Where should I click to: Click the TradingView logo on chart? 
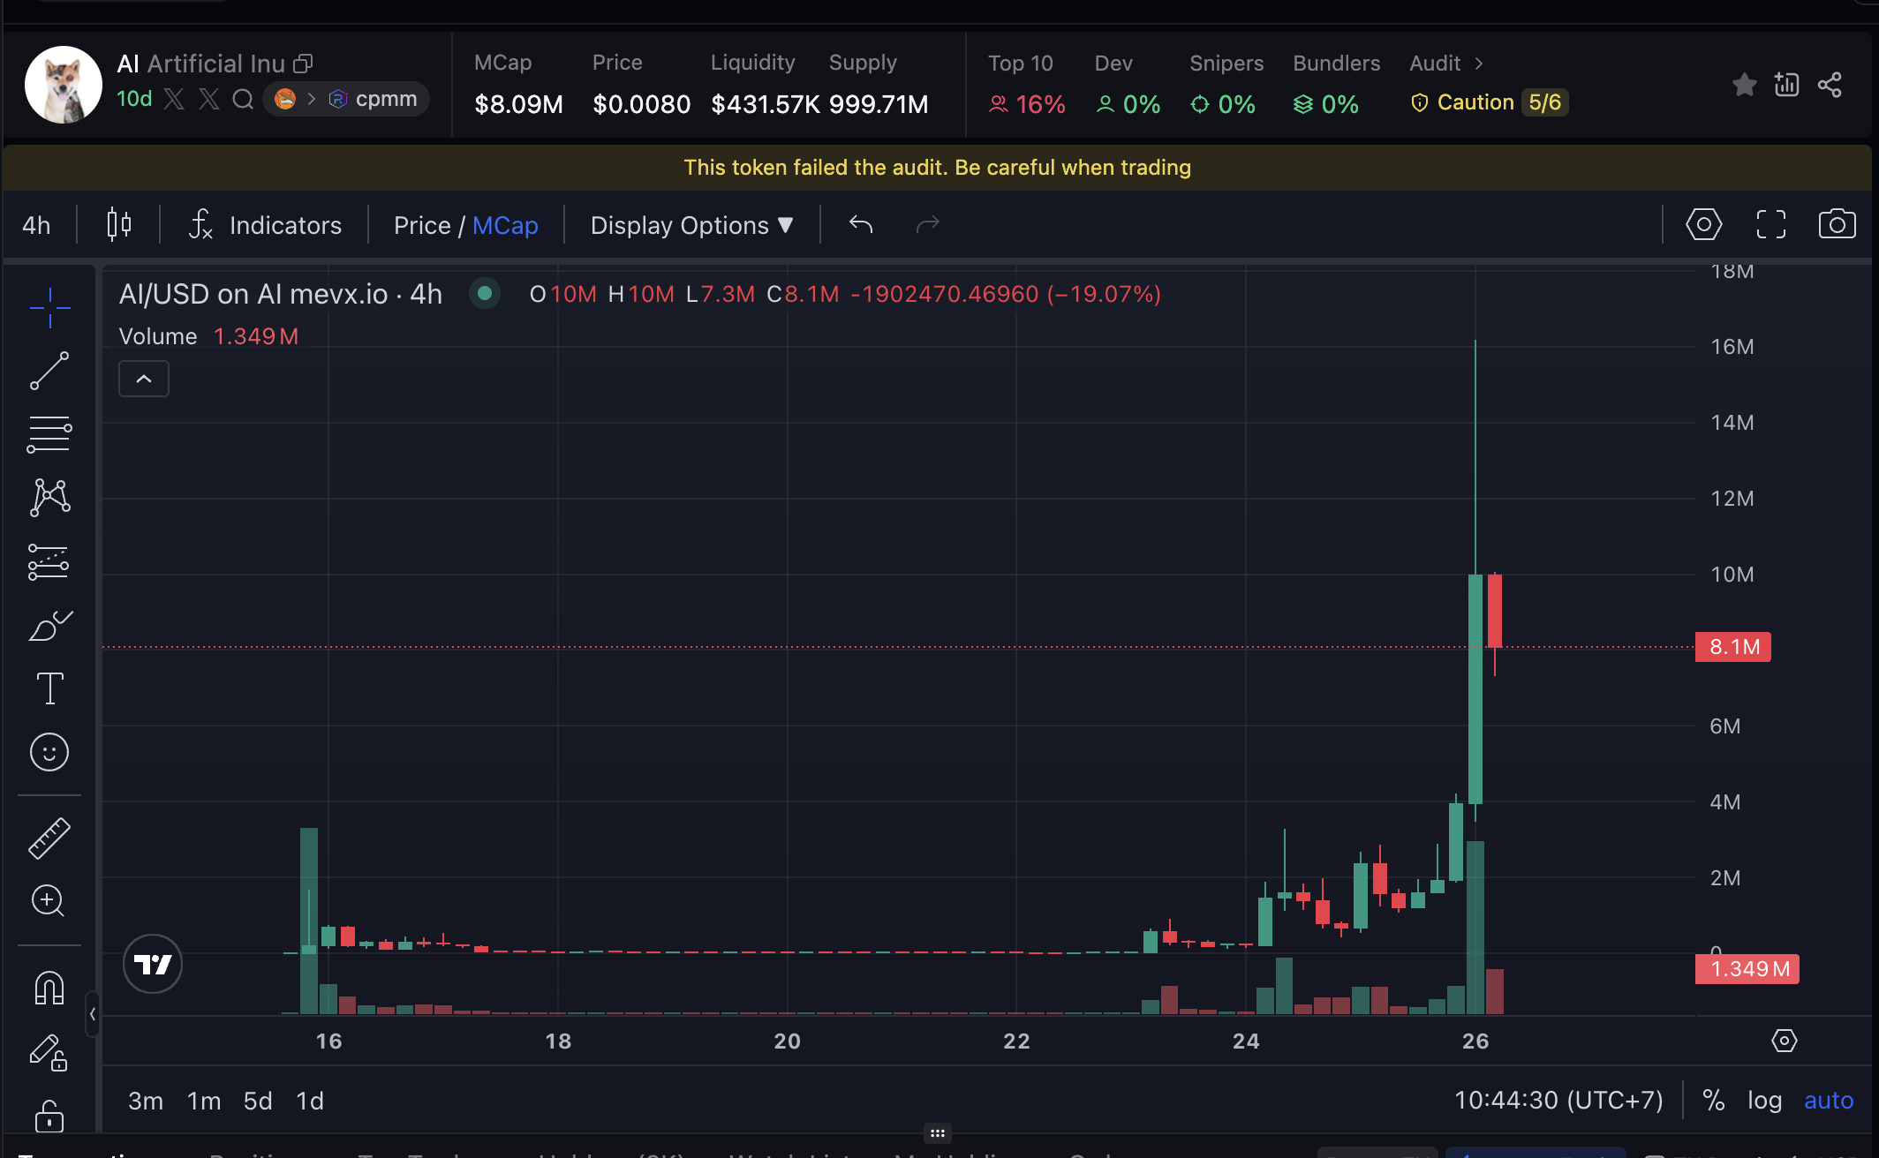153,964
